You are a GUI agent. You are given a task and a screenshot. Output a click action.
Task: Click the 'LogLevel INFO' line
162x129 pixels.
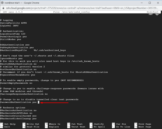click(x=9, y=26)
